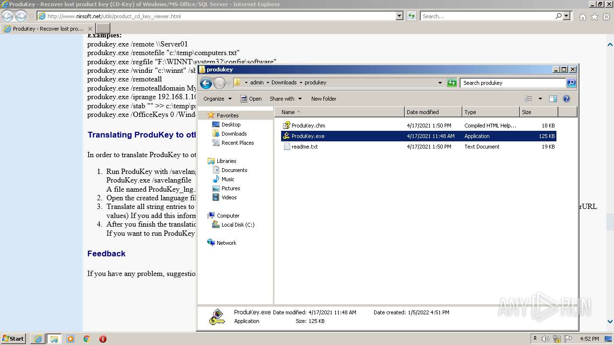Click the media player taskbar icon
The image size is (614, 345).
[71, 339]
